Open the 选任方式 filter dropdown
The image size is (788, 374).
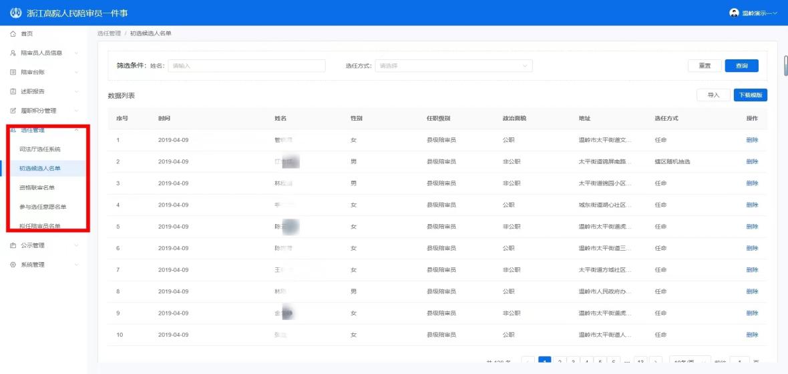(453, 66)
